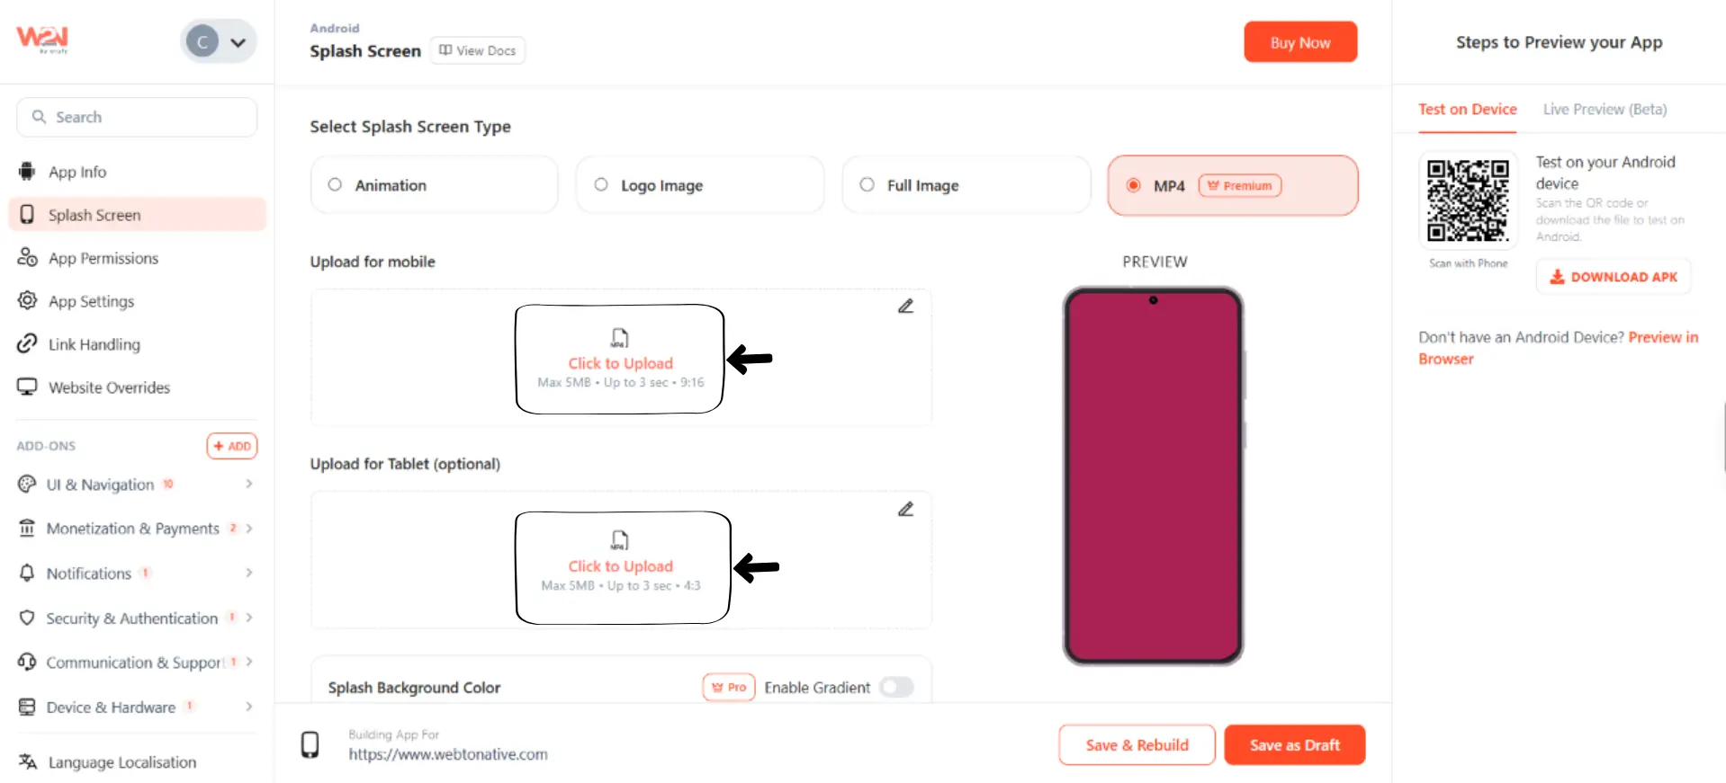Click the QR code image

pos(1468,200)
